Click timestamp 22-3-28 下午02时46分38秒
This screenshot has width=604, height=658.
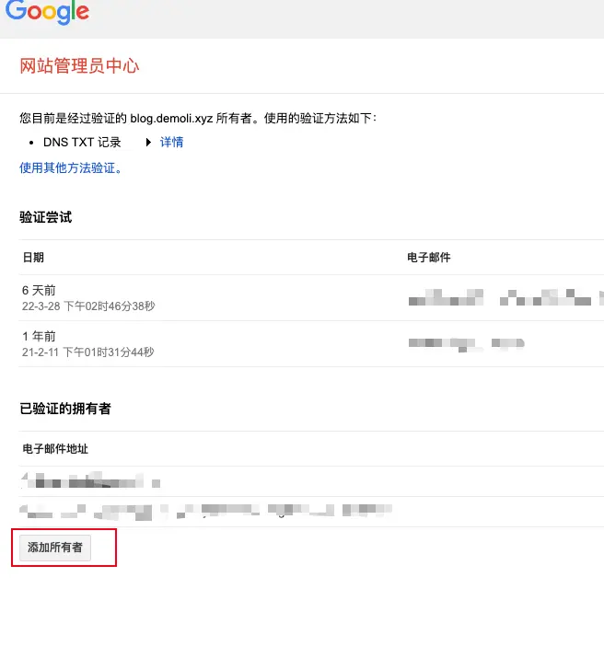click(88, 306)
